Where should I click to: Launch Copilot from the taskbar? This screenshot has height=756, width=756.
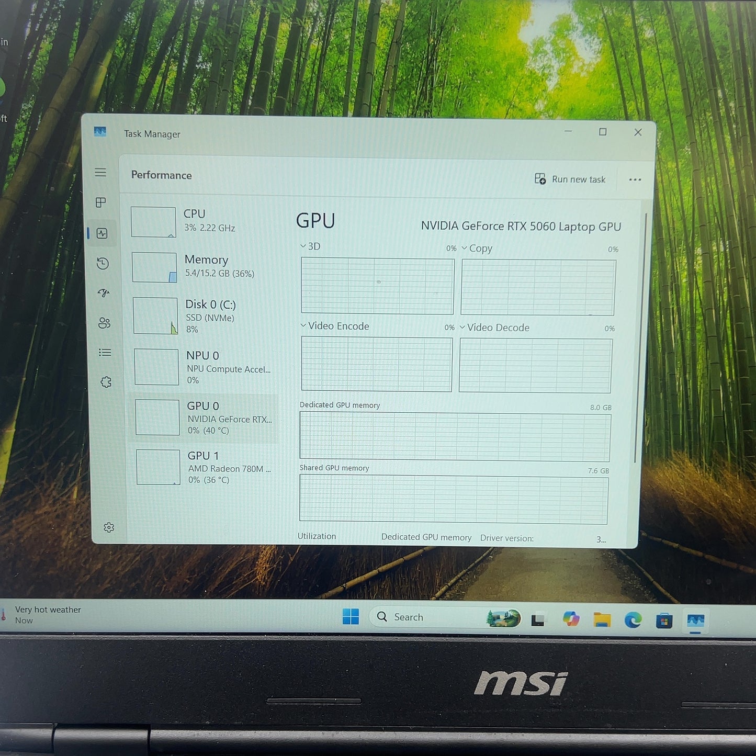tap(571, 619)
